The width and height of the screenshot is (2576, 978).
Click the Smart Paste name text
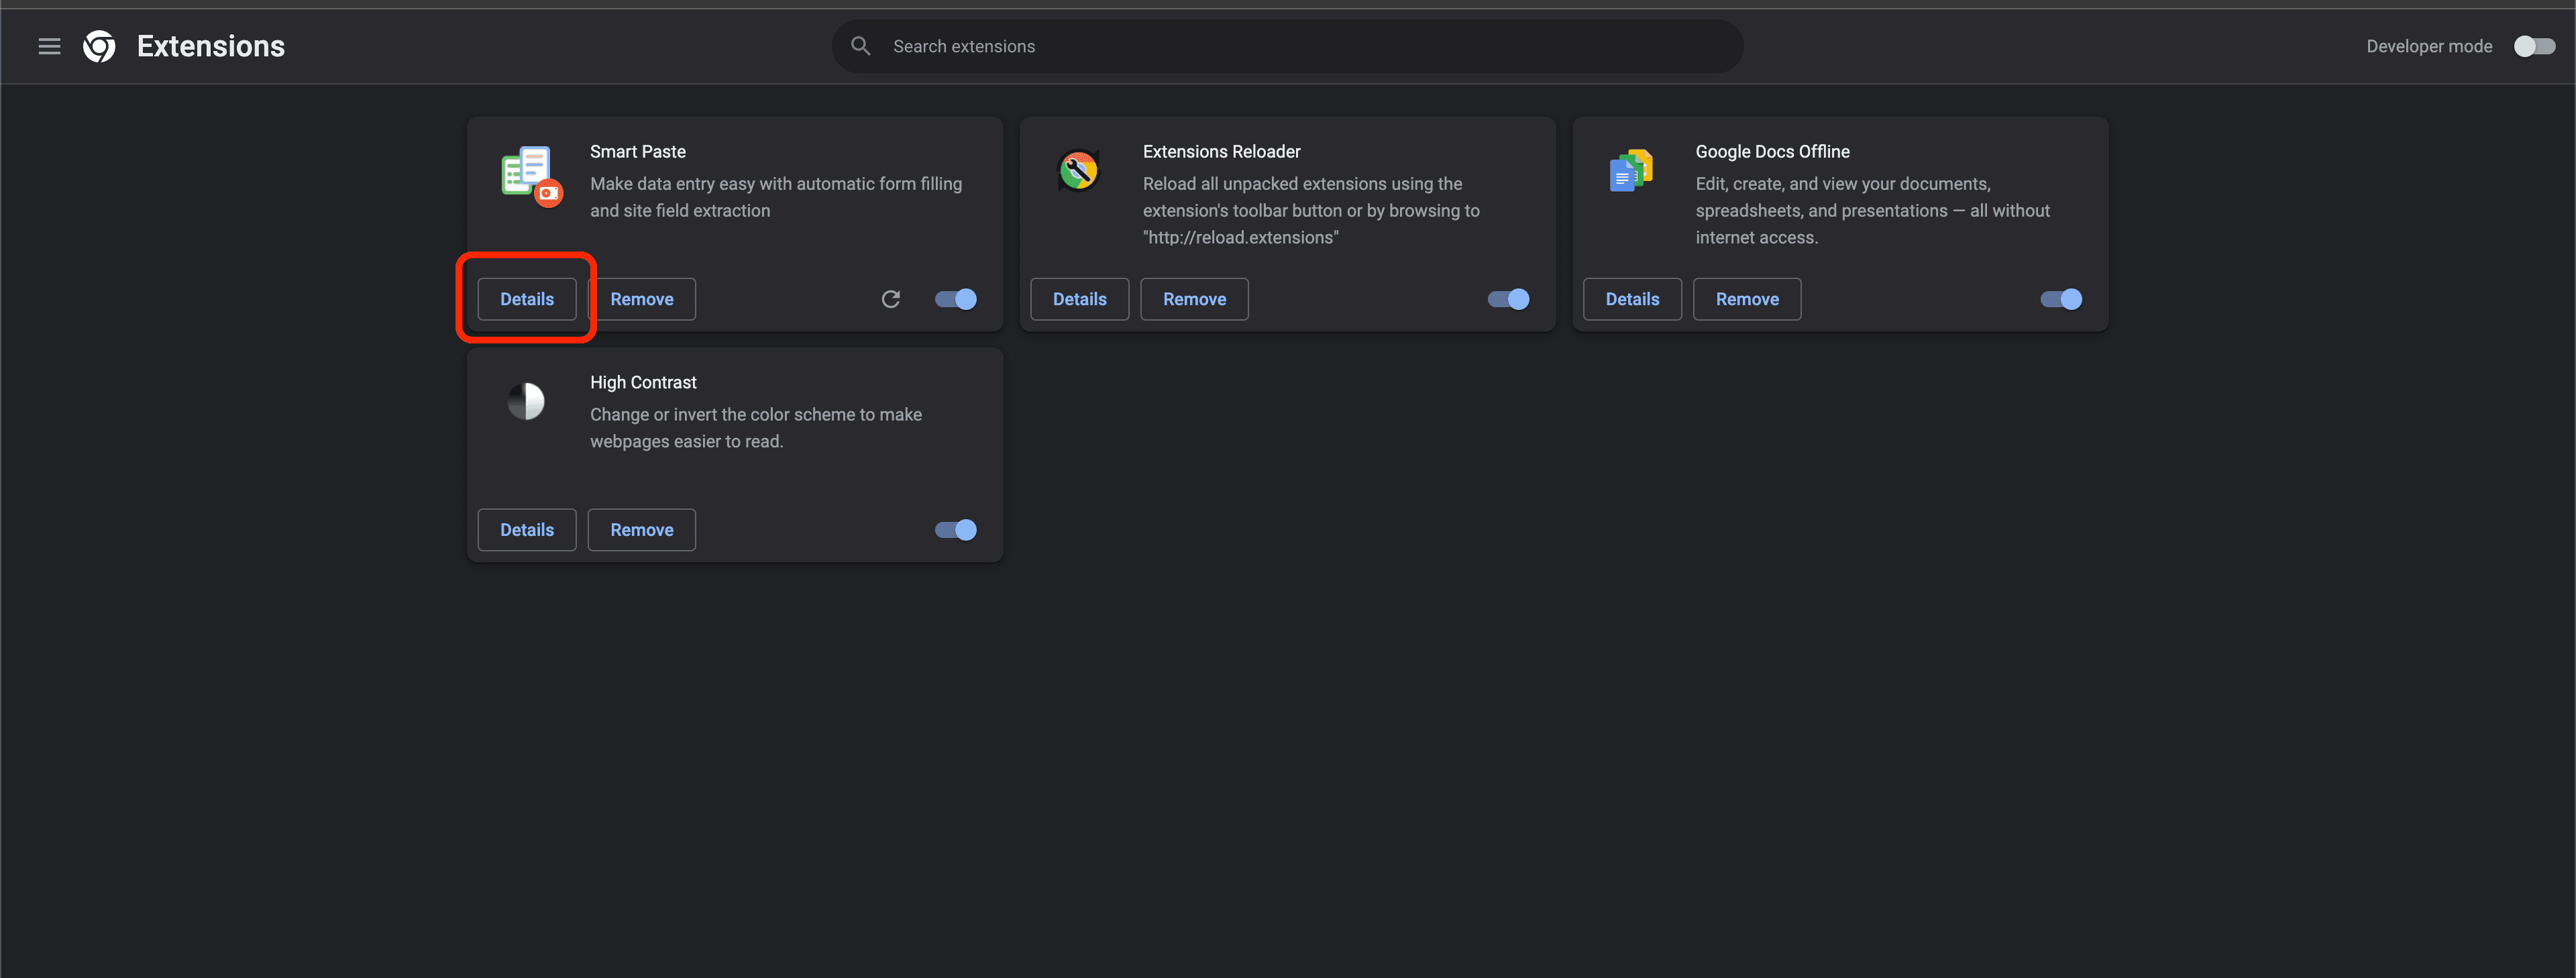pyautogui.click(x=638, y=151)
